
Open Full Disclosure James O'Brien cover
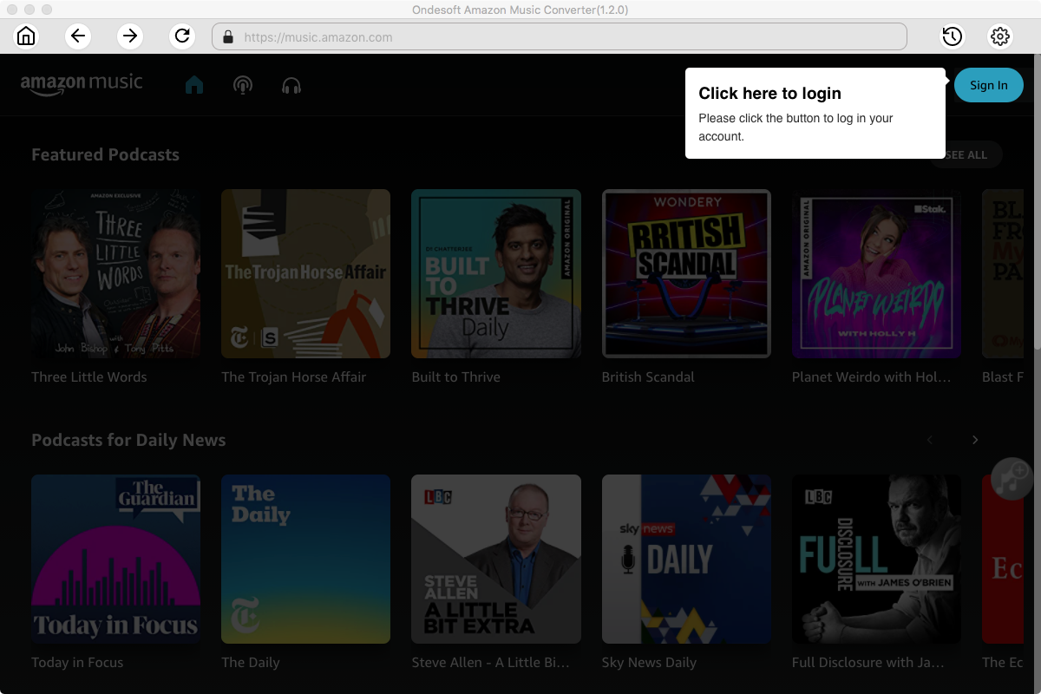876,560
